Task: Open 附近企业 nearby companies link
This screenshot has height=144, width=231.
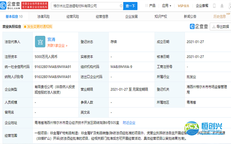Action: [x=129, y=123]
